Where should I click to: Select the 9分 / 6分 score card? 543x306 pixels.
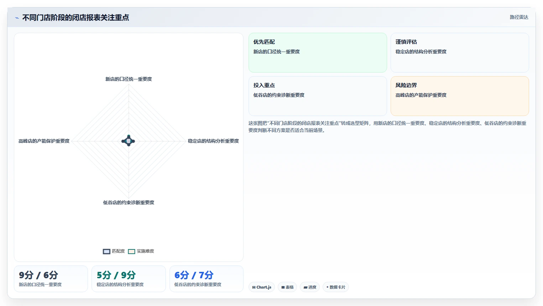click(51, 279)
